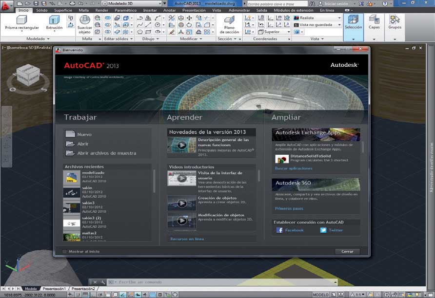Follow the Buscar aplicaciones link
The height and width of the screenshot is (298, 435).
click(294, 168)
